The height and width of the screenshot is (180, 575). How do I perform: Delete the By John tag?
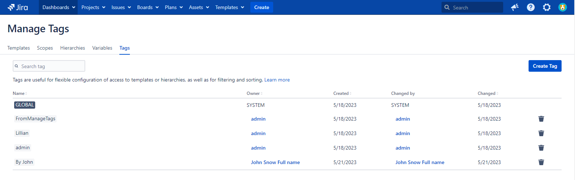pos(541,162)
